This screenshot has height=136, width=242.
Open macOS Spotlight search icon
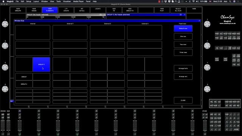coord(230,2)
